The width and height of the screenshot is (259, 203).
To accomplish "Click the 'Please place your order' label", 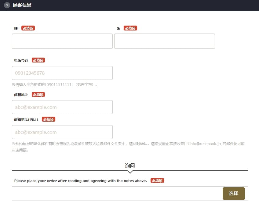I will [x=80, y=181].
